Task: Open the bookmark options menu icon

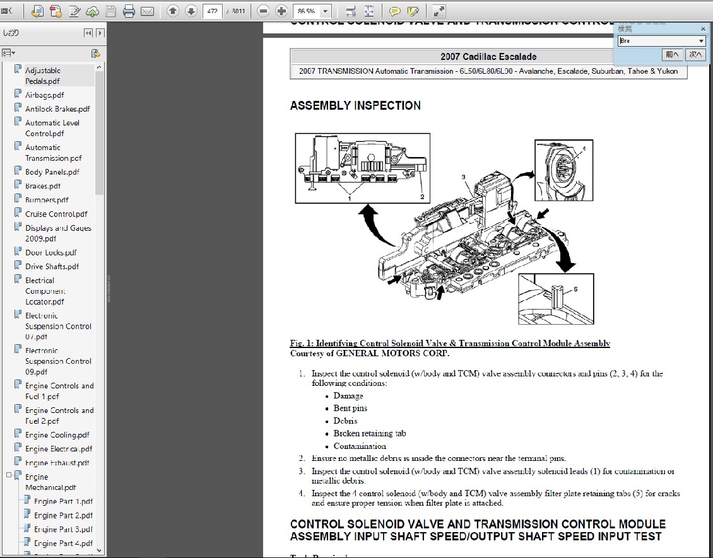Action: tap(8, 53)
